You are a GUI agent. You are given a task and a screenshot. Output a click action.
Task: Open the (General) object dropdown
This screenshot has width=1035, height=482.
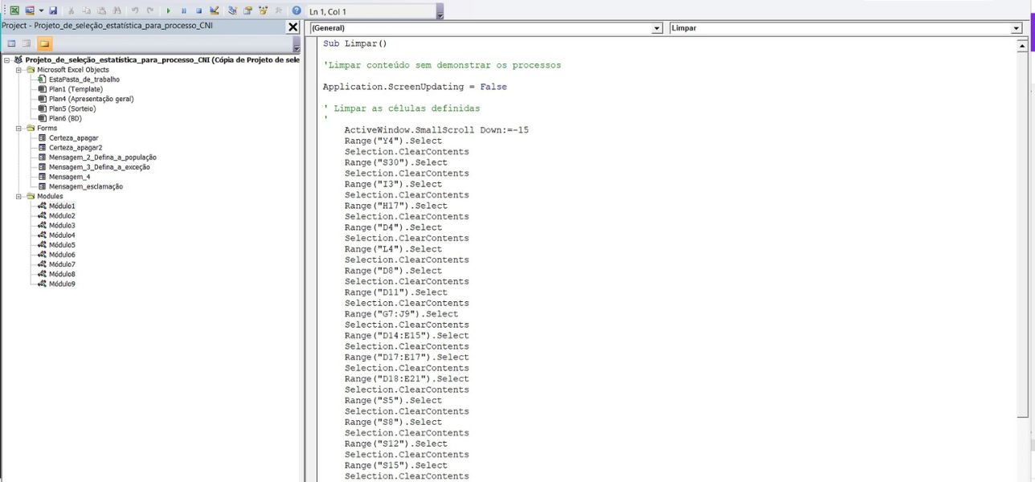(x=657, y=28)
